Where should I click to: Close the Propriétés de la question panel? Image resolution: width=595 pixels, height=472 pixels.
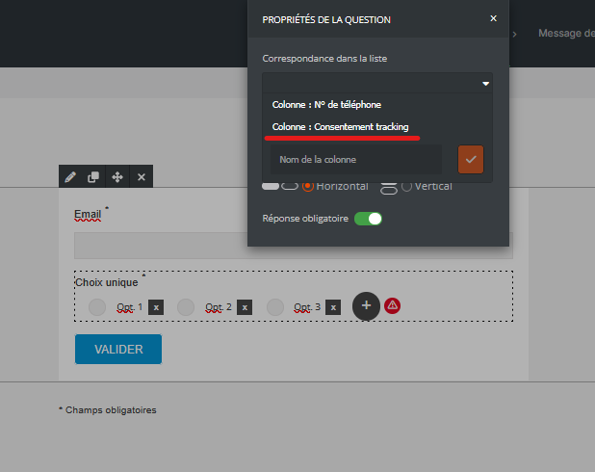[x=493, y=18]
